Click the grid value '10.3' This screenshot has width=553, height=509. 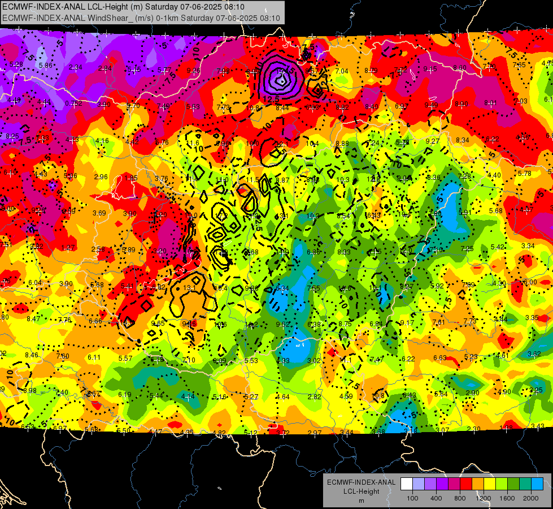[343, 180]
